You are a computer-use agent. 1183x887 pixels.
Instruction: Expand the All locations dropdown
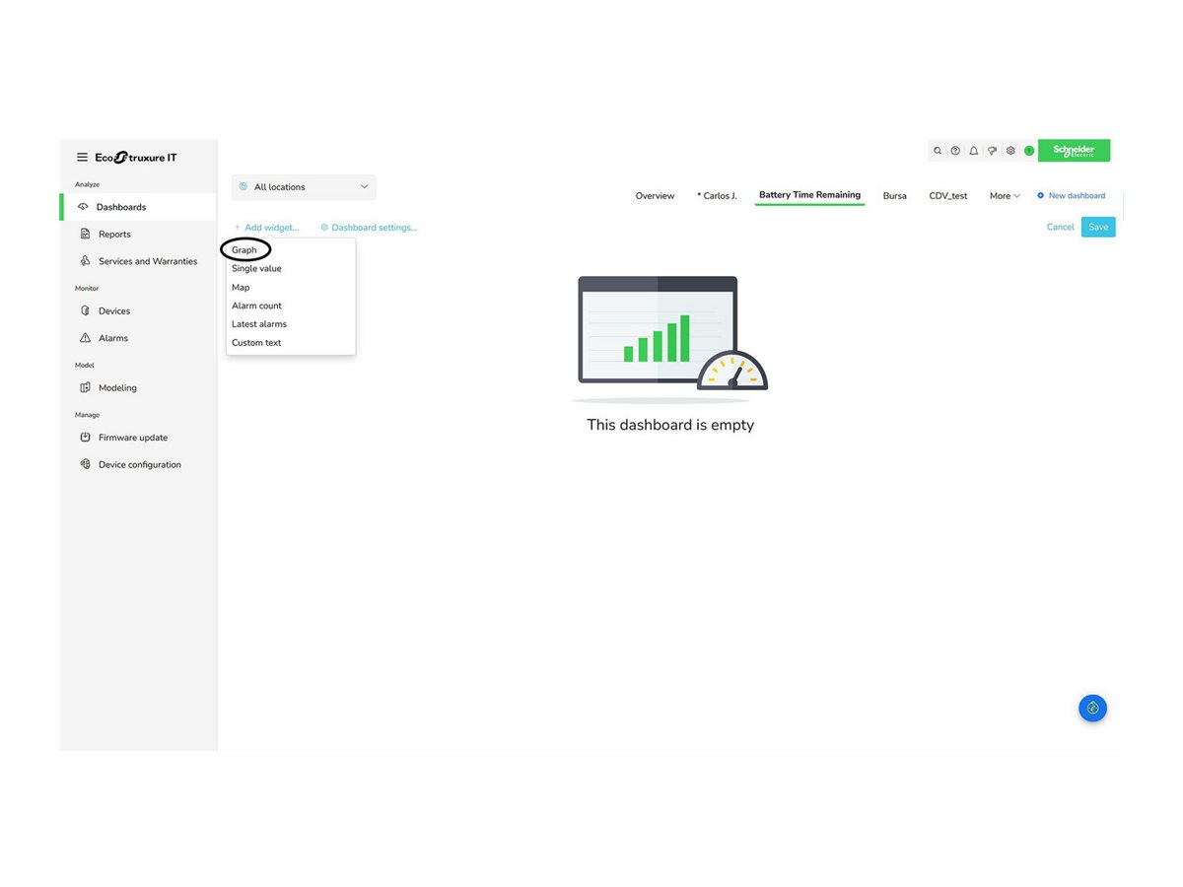click(304, 187)
